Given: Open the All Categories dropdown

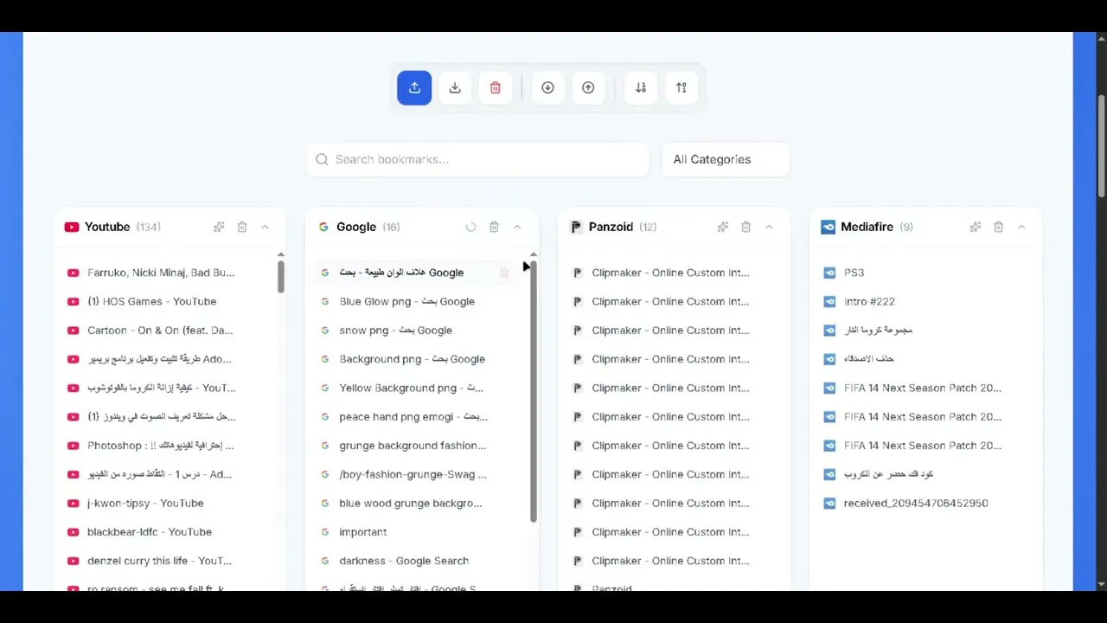Looking at the screenshot, I should (726, 159).
